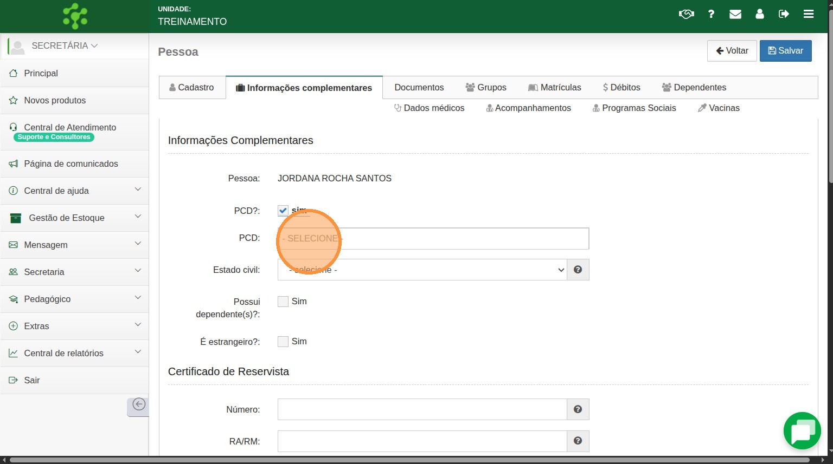This screenshot has width=833, height=464.
Task: Open the hamburger menu icon
Action: 809,14
